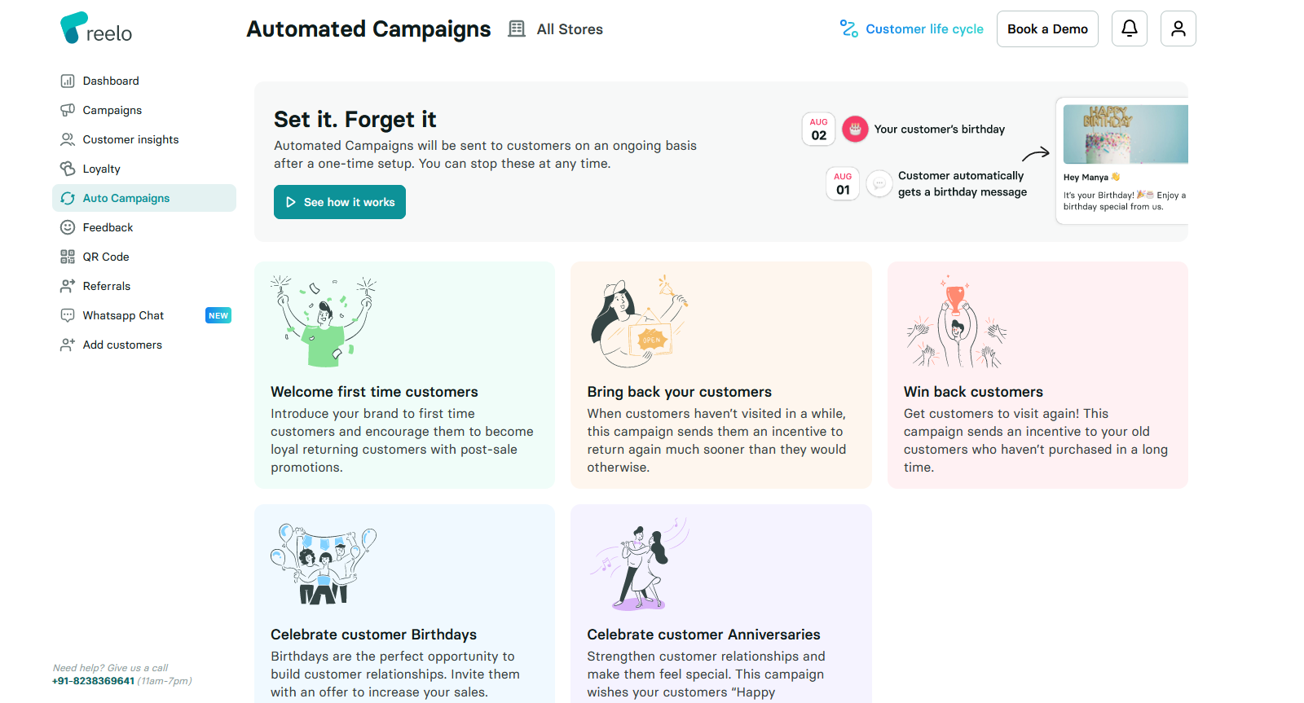Select the QR Code sidebar icon
Image resolution: width=1304 pixels, height=703 pixels.
(x=68, y=257)
